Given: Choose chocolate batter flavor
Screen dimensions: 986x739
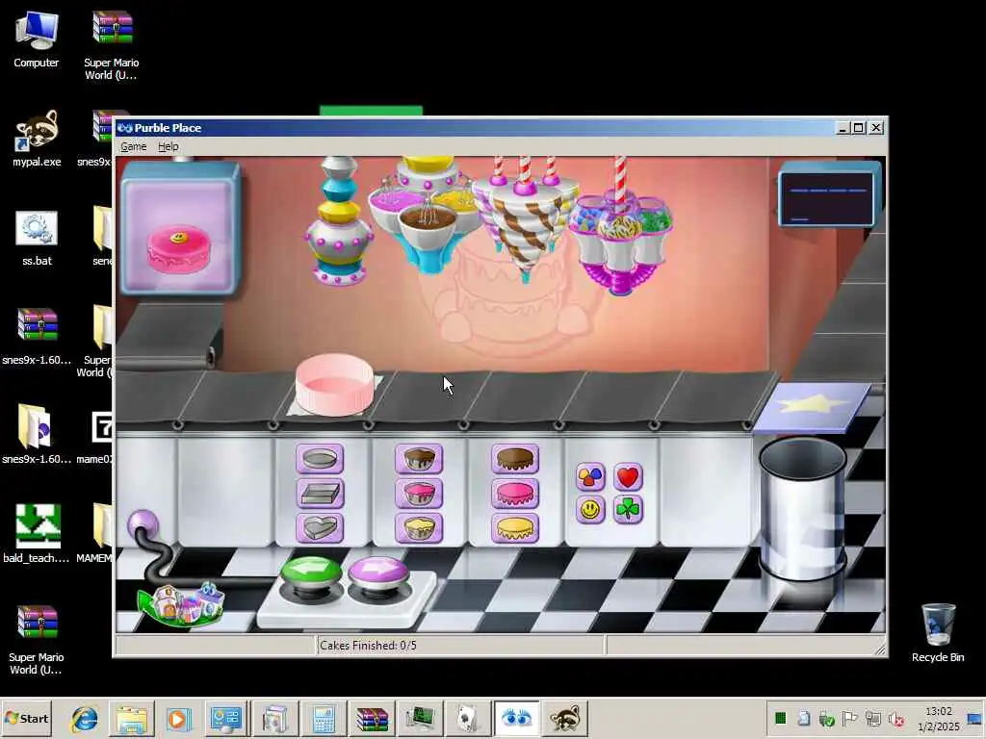Looking at the screenshot, I should coord(419,459).
